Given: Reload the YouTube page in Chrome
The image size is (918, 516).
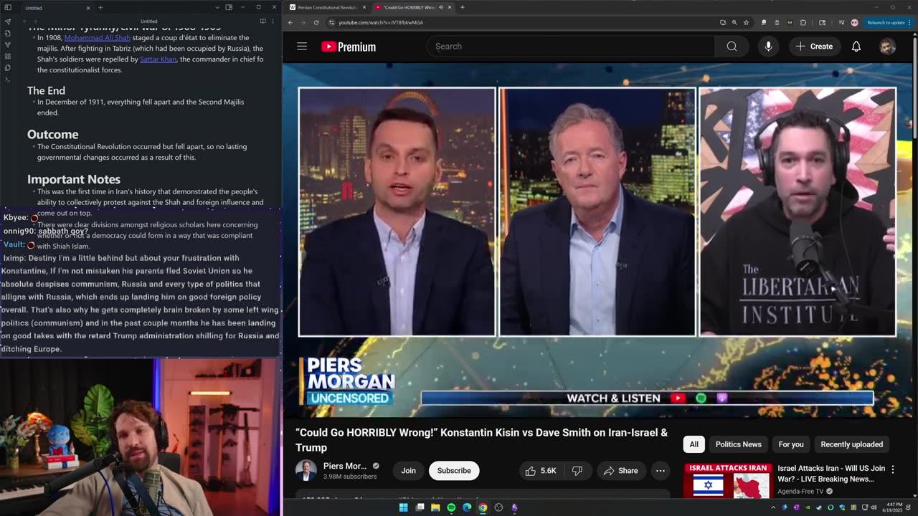Looking at the screenshot, I should 316,22.
